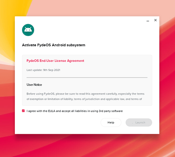This screenshot has width=175, height=157.
Task: Click the word "EULA" in the agreement label
Action: point(52,111)
